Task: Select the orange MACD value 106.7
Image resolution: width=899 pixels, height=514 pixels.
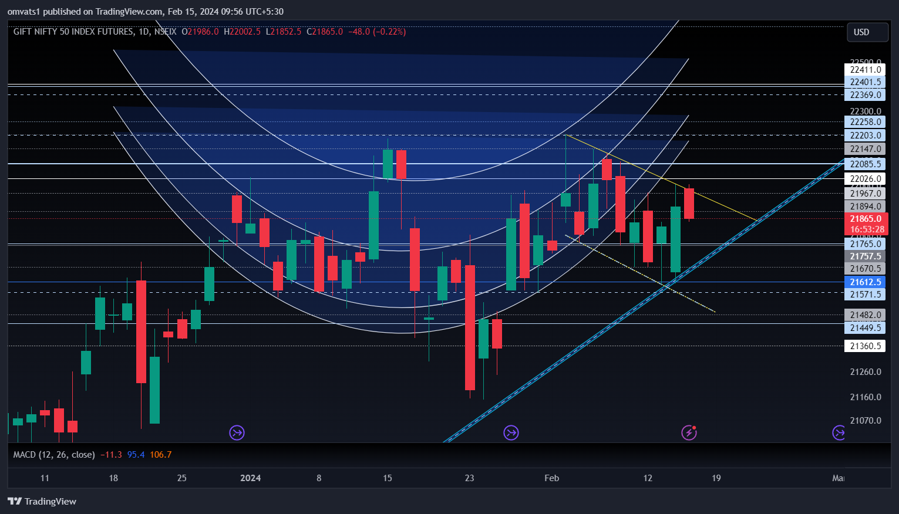Action: [x=161, y=455]
